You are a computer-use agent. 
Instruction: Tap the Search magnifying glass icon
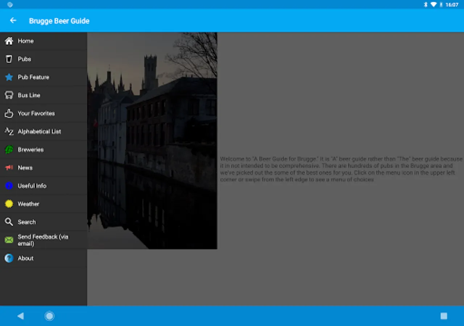pos(9,222)
